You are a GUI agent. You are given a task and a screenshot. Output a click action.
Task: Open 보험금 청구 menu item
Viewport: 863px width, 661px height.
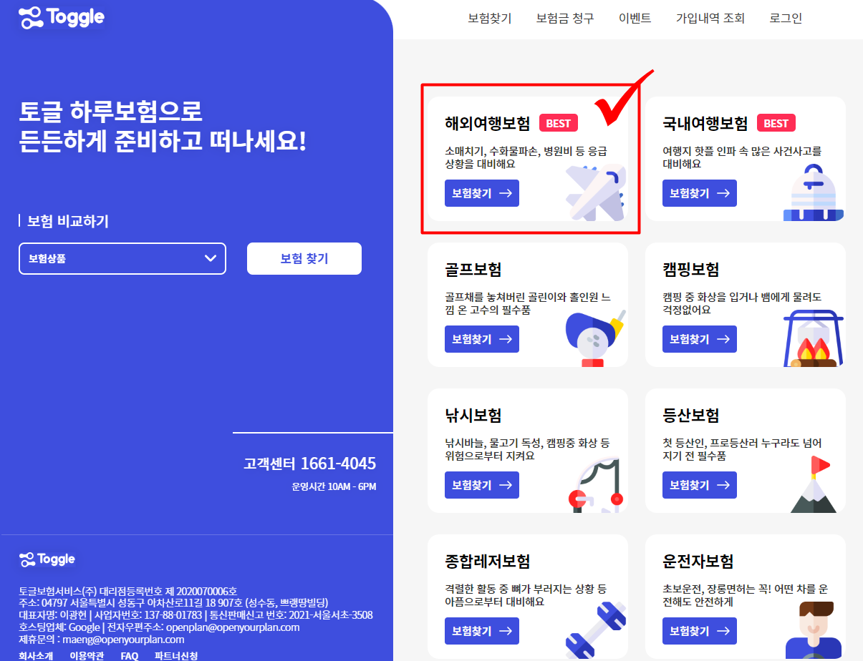565,19
